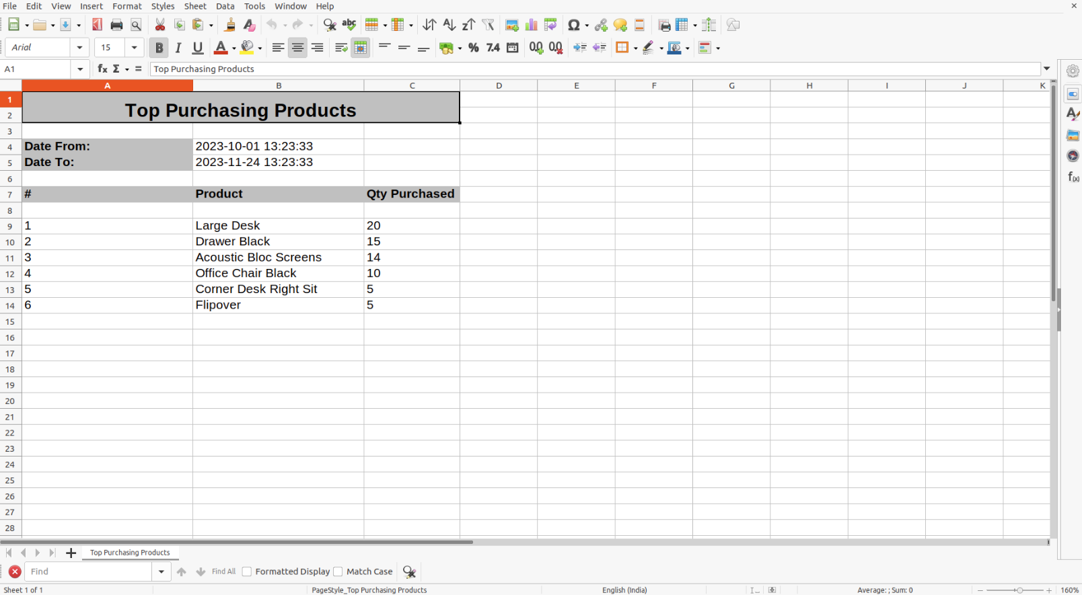The width and height of the screenshot is (1082, 595).
Task: Open the Tools menu
Action: tap(254, 6)
